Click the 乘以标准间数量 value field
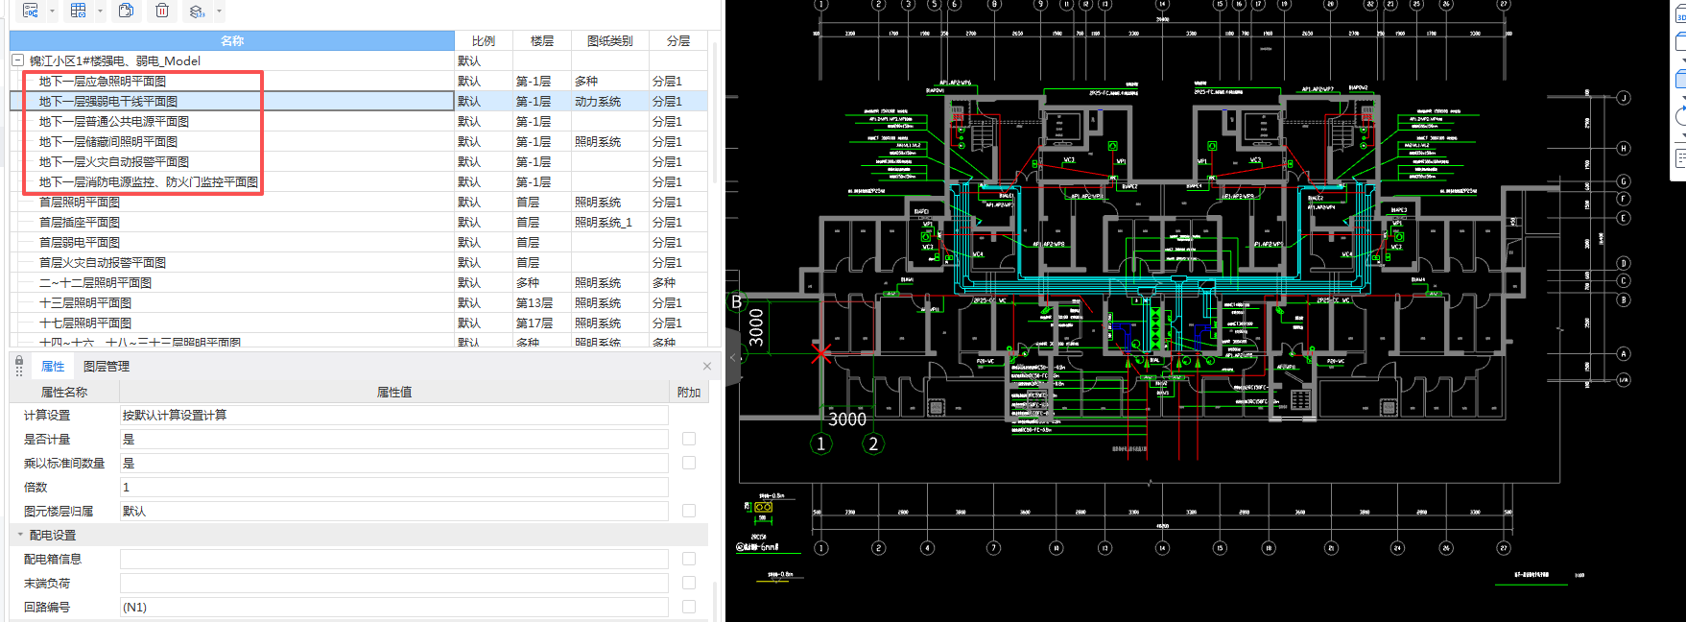 (393, 464)
